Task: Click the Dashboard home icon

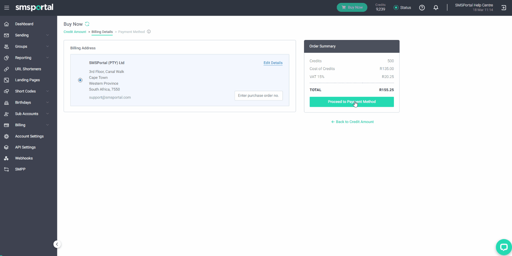Action: [6, 24]
